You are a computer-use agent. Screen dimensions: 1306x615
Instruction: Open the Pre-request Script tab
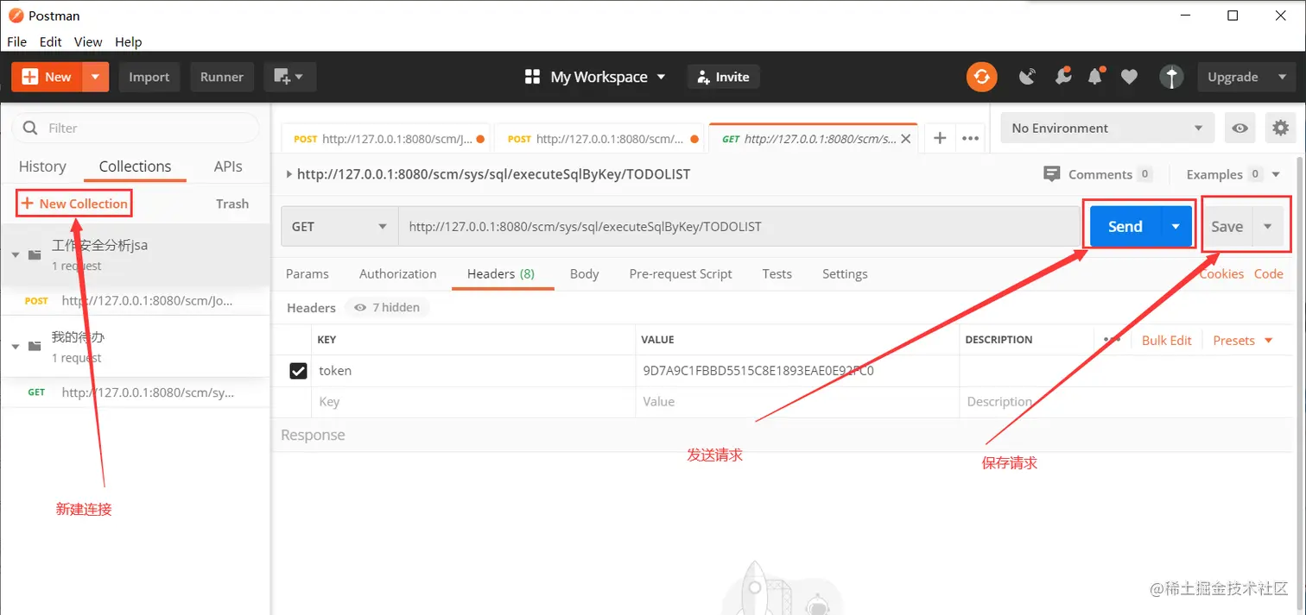681,273
